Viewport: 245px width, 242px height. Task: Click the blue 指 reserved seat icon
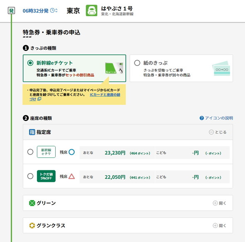[x=32, y=132]
